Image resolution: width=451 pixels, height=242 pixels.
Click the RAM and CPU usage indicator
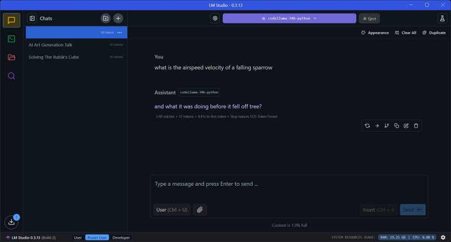click(x=407, y=237)
